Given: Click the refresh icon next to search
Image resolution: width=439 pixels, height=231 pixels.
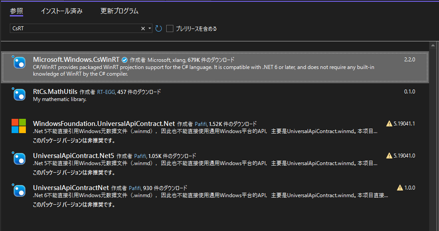Looking at the screenshot, I should (159, 28).
